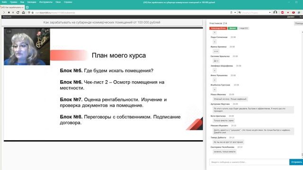Viewport: 303px width, 170px height.
Task: Click the search magnifier icon
Action: tap(240, 13)
